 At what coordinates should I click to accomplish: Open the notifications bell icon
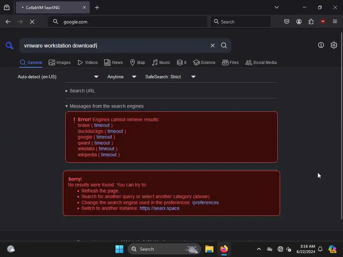pos(320,249)
